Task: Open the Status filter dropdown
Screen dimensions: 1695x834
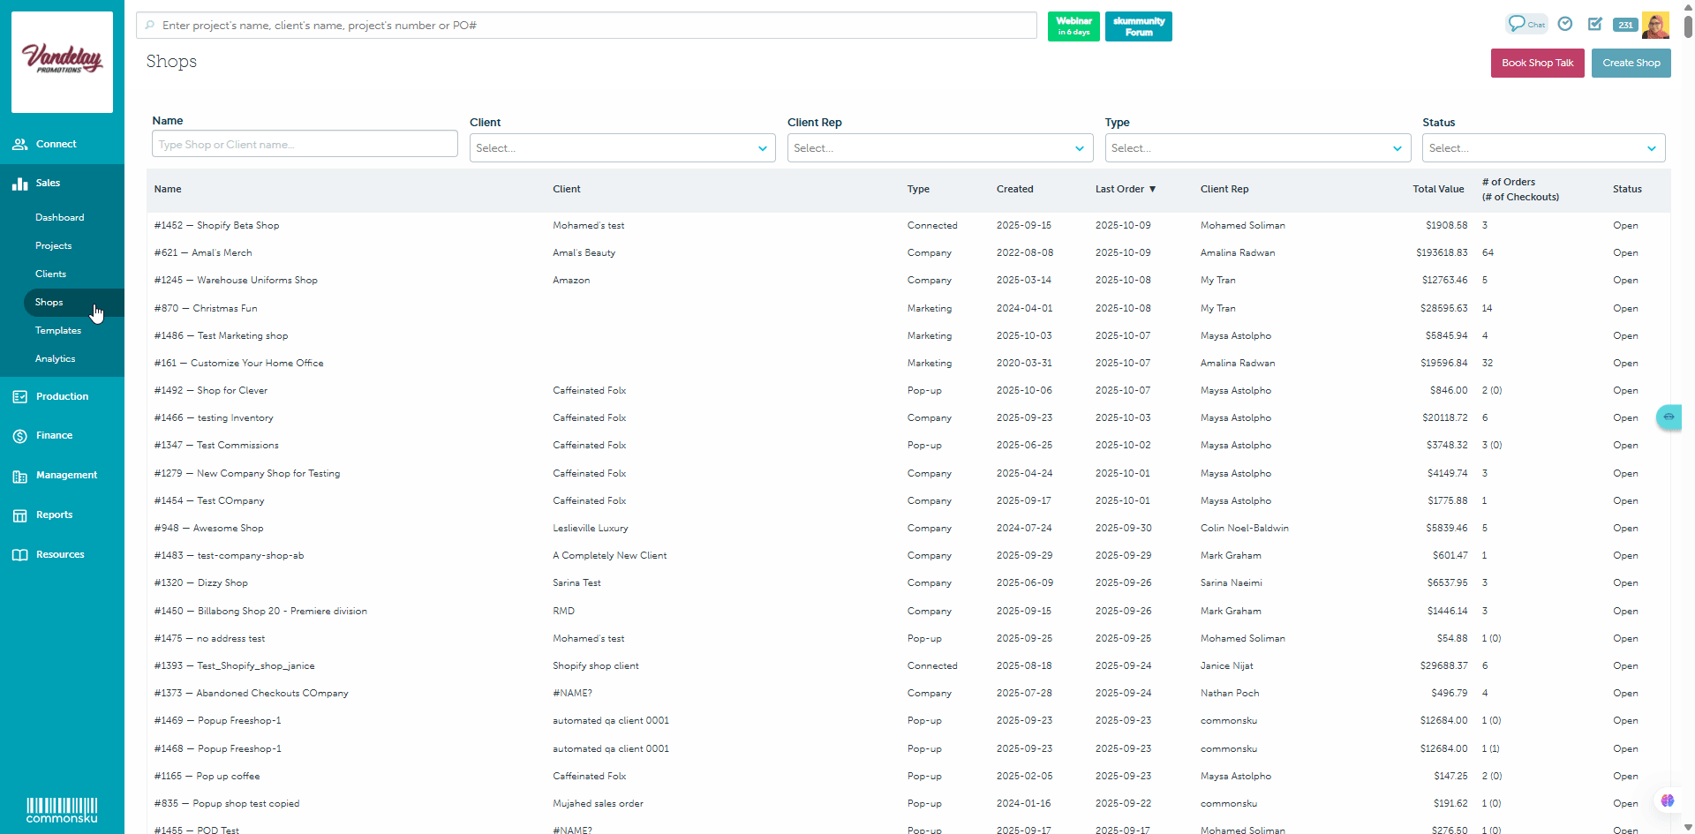Action: pos(1542,148)
